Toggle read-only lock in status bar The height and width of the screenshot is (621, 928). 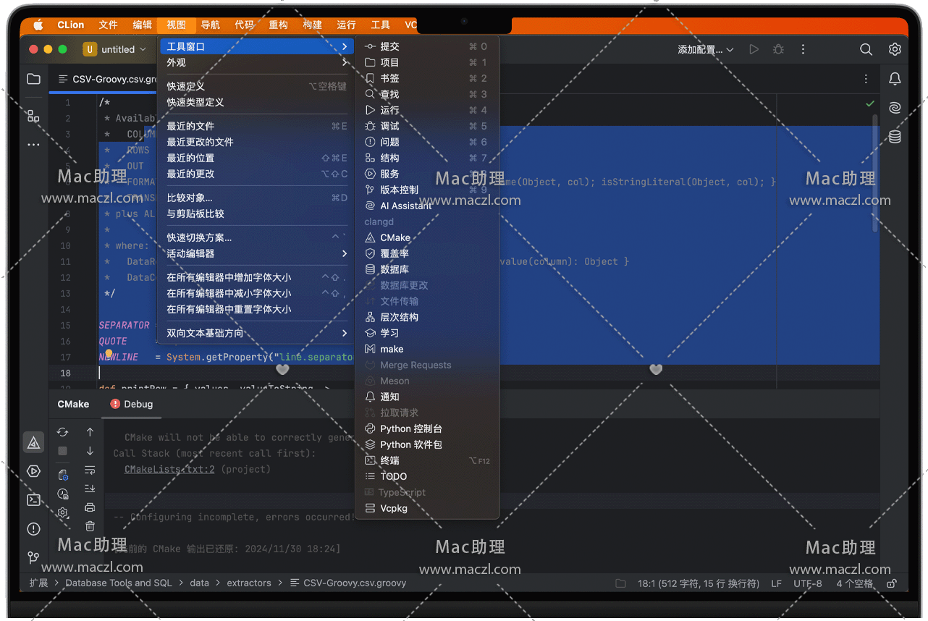click(892, 583)
